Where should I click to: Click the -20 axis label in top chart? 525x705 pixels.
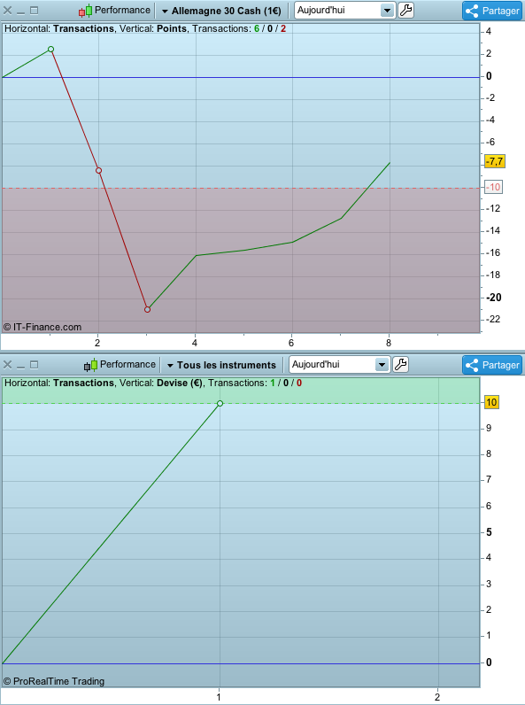(493, 298)
